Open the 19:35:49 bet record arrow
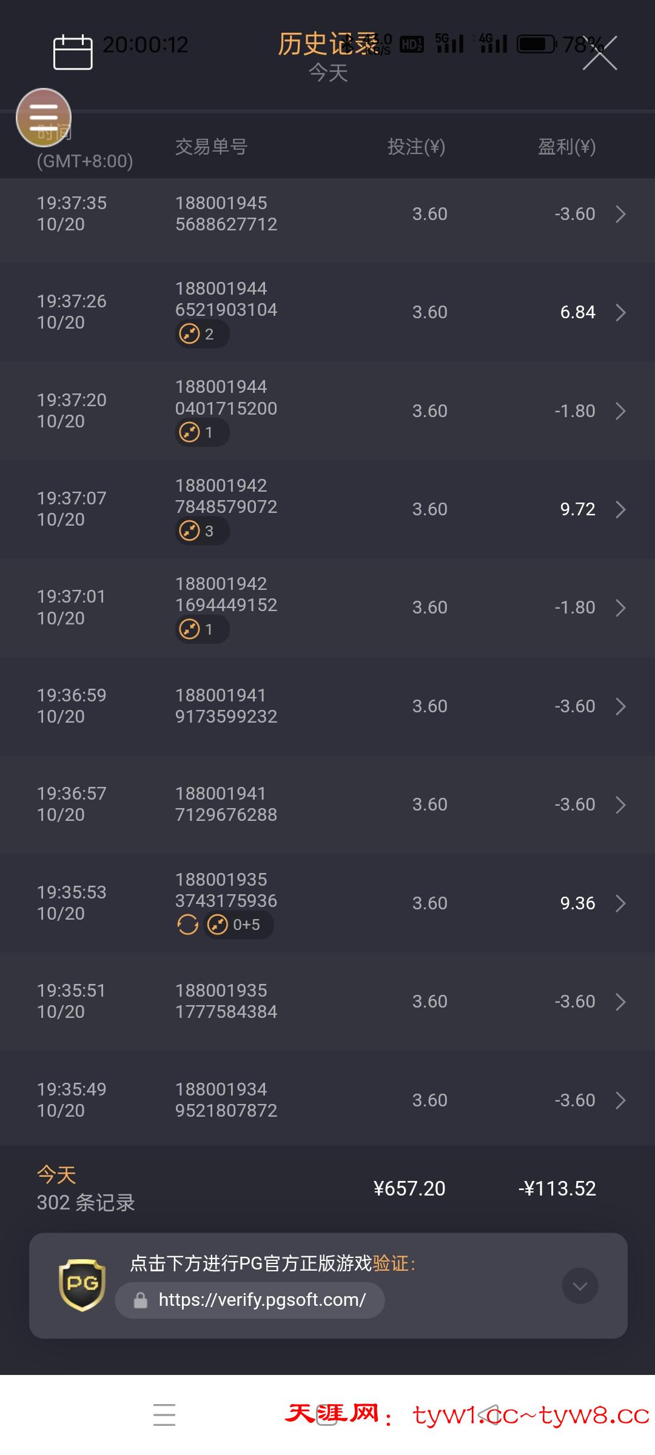Screen dimensions: 655x1455 [x=620, y=1100]
